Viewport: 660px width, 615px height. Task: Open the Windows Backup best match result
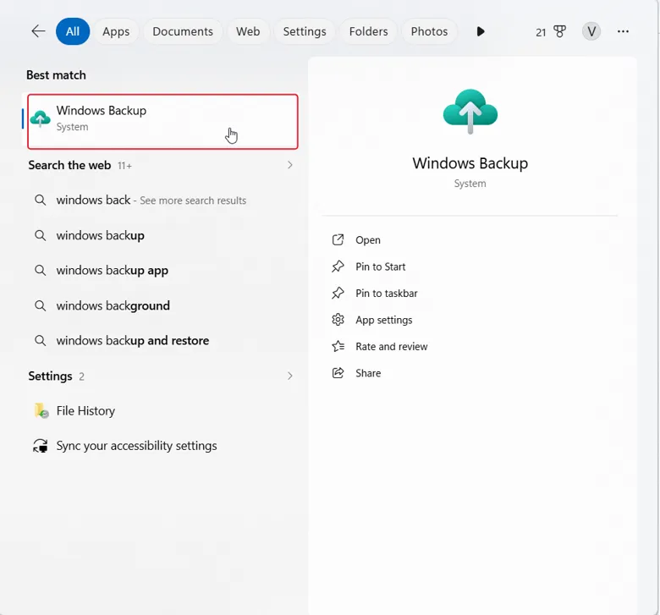pyautogui.click(x=162, y=121)
